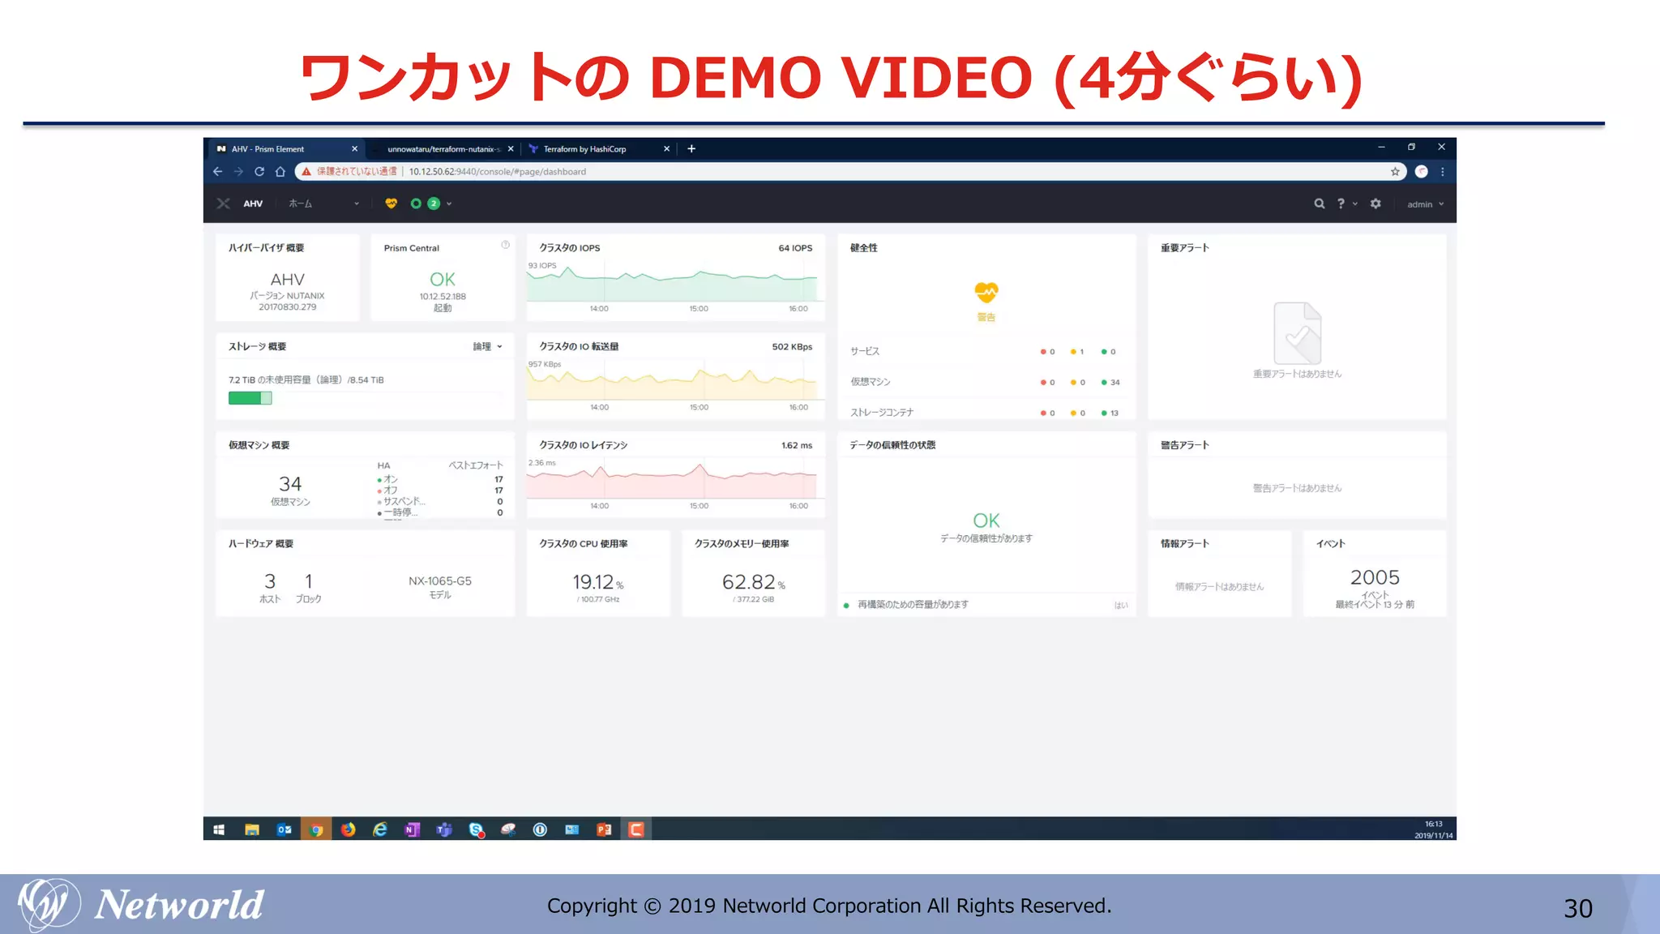Click the Nutanix X logo in header
1660x934 pixels.
click(x=223, y=204)
